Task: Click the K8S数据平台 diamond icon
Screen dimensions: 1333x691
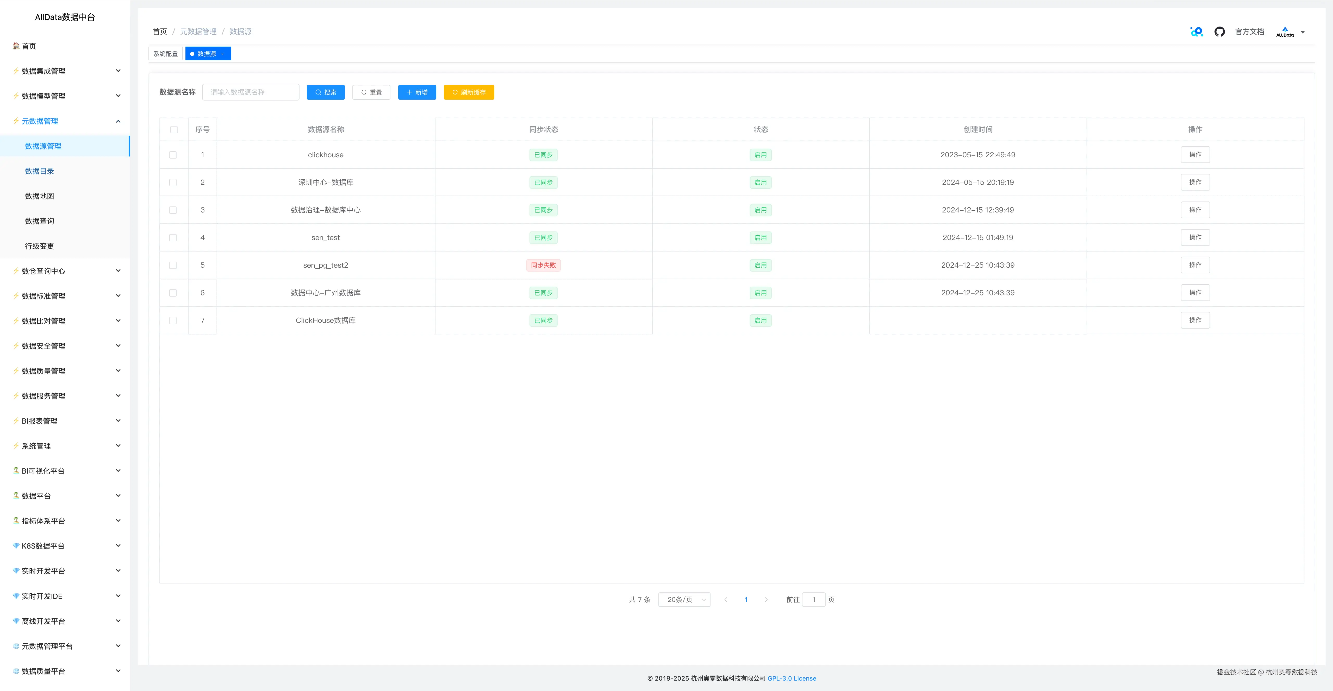Action: [x=16, y=546]
